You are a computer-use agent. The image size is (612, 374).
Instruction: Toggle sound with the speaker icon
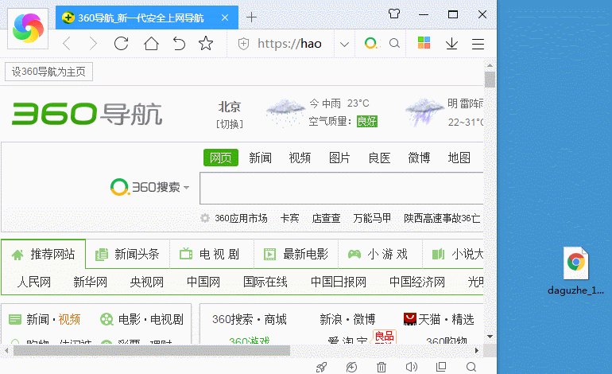tap(411, 367)
